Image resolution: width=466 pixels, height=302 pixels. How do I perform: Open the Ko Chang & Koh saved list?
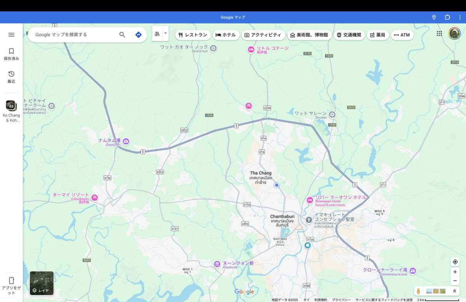pos(11,111)
